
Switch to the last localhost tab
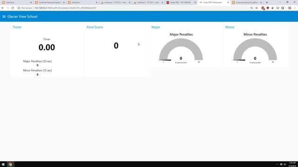point(247,2)
